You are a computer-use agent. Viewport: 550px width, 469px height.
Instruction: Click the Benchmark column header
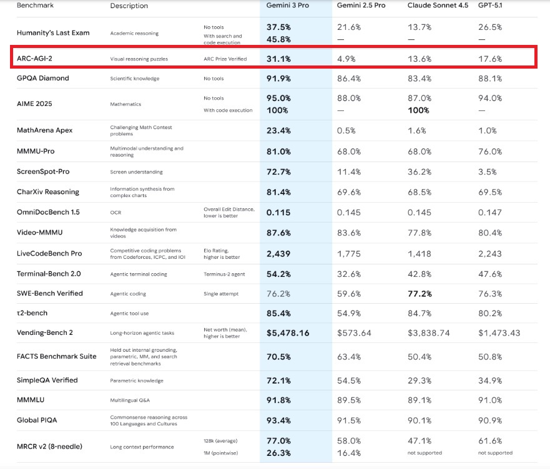click(x=36, y=5)
